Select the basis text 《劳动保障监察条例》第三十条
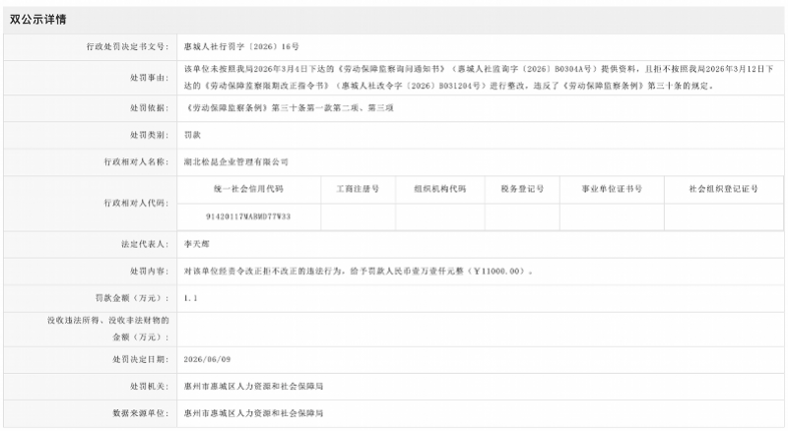Screen dimensions: 788x431 (289, 108)
